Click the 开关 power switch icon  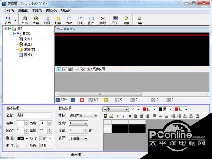tap(115, 20)
